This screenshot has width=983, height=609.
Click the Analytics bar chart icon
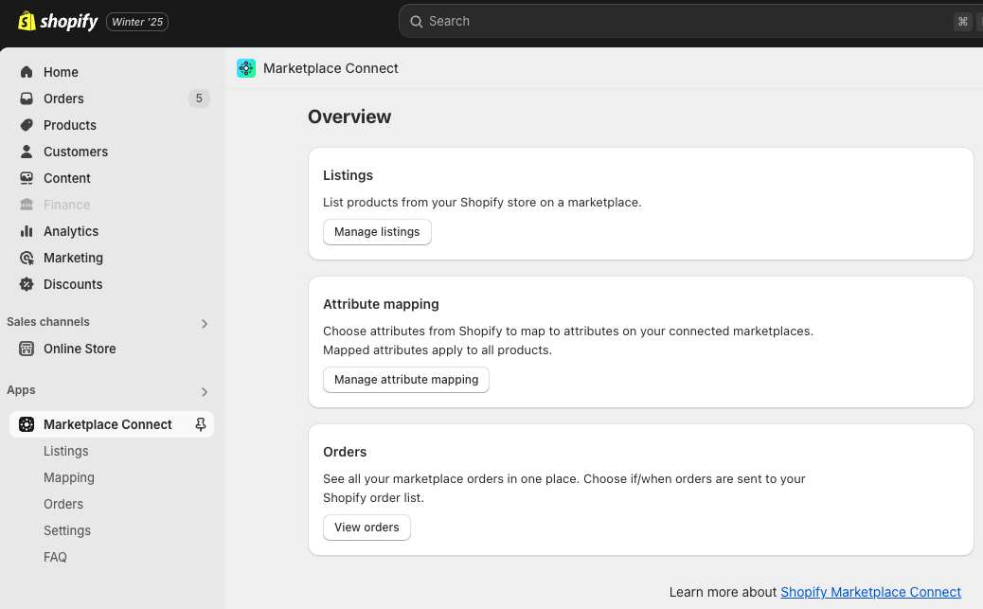(x=27, y=231)
